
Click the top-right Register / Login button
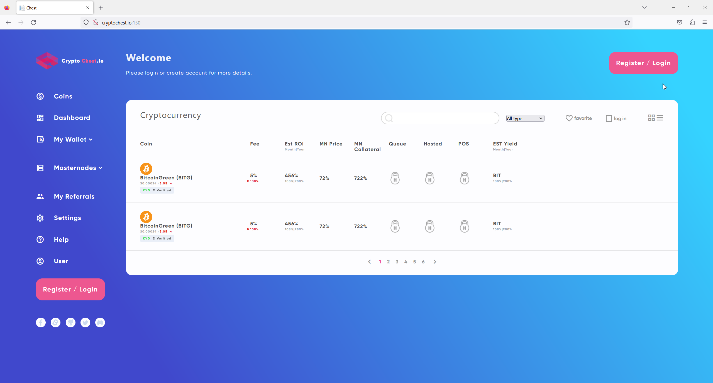[x=643, y=63]
